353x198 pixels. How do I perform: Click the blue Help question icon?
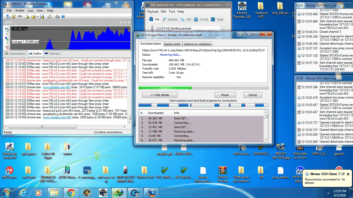click(63, 16)
